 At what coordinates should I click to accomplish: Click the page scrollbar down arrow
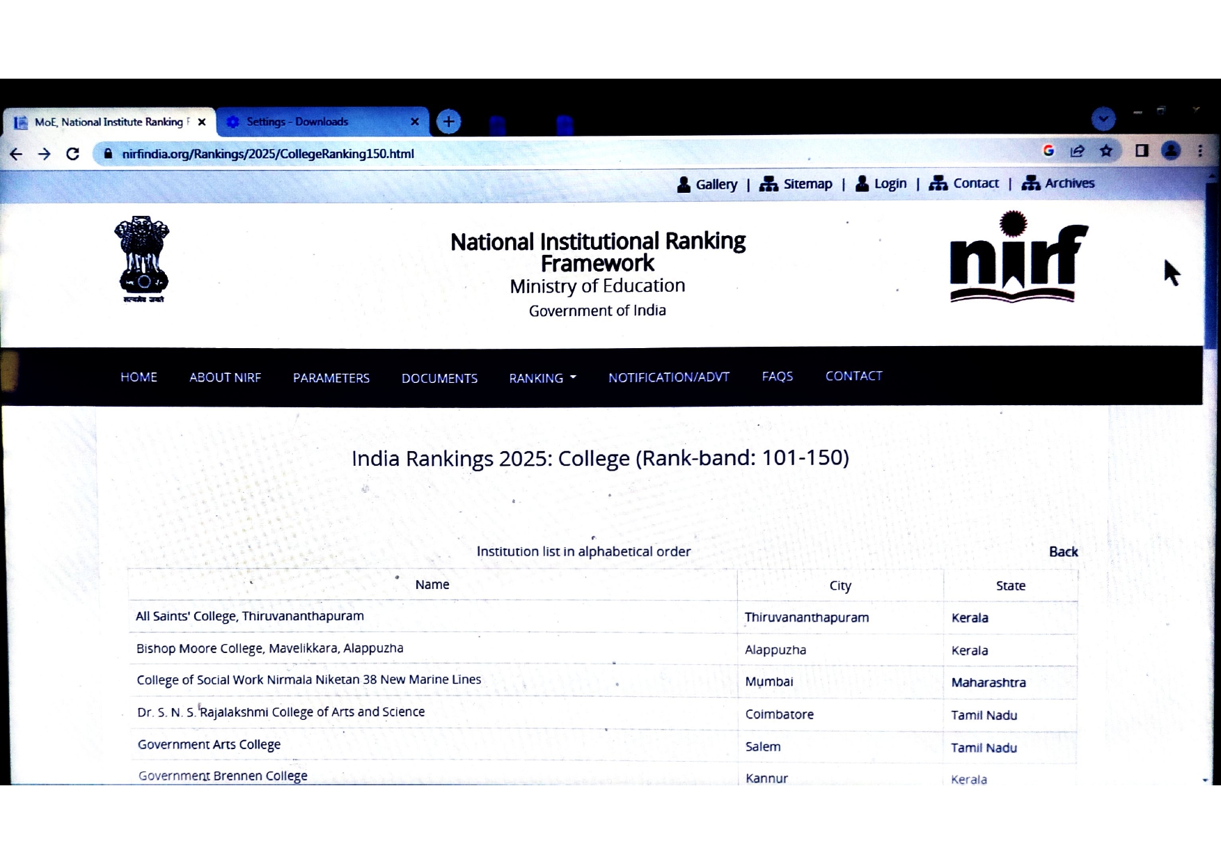(x=1206, y=780)
